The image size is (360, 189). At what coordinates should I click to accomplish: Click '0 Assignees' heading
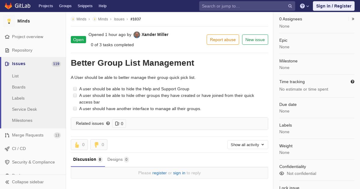(291, 19)
